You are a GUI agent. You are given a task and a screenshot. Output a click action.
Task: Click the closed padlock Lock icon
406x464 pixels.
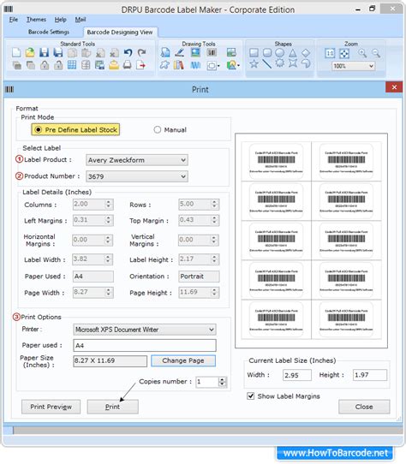pos(45,65)
